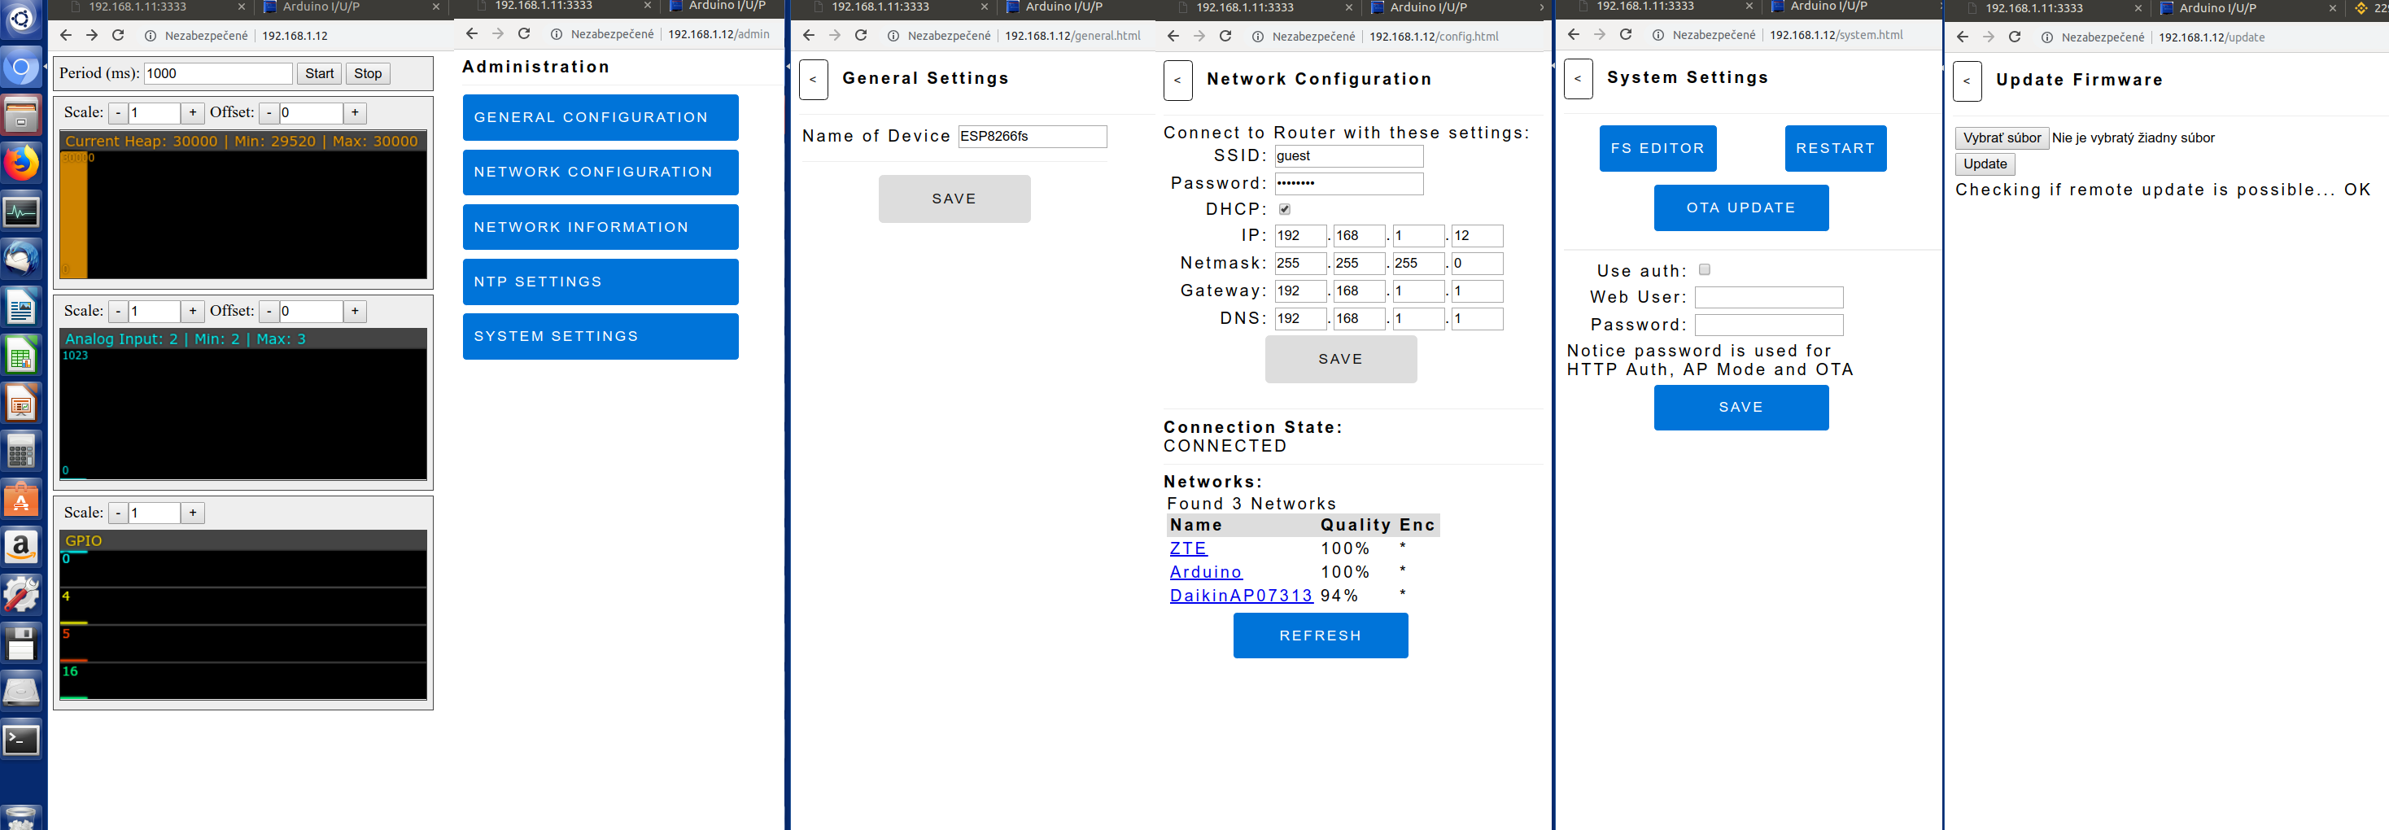Image resolution: width=2389 pixels, height=830 pixels.
Task: Reload the 192.168.1.12/update browser window
Action: [x=2015, y=37]
